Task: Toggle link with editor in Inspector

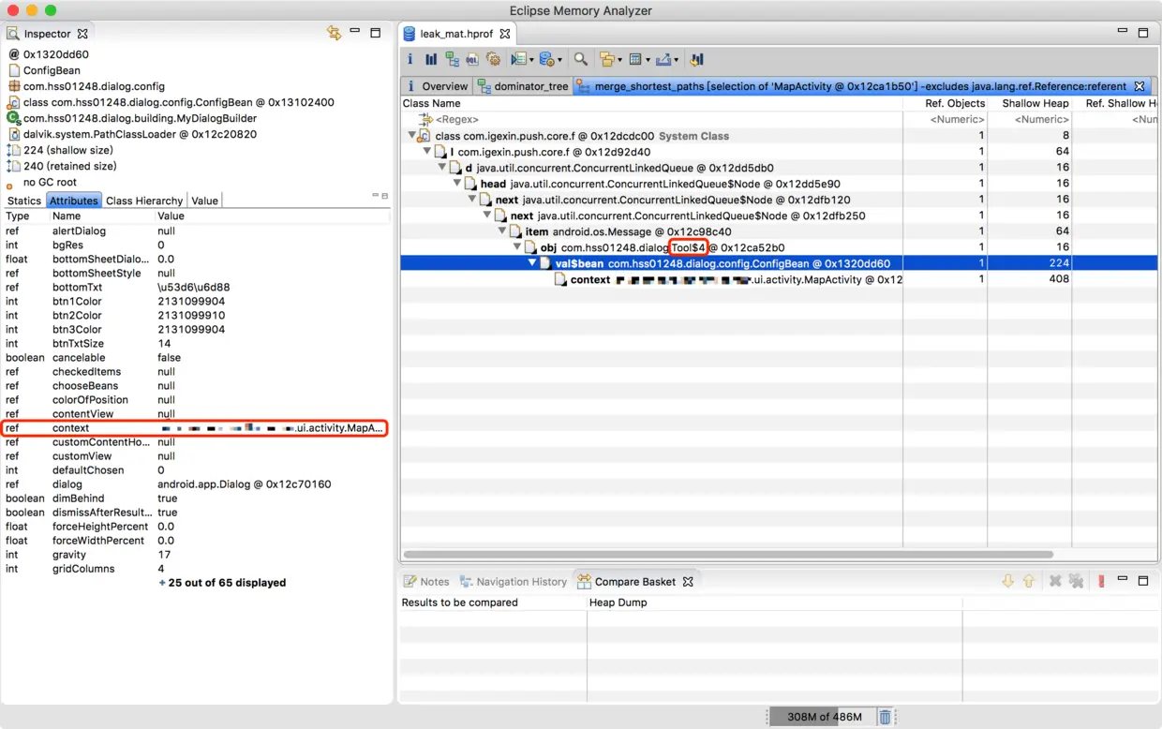Action: [334, 33]
